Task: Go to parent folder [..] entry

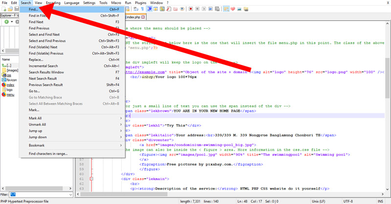Action: [x=7, y=65]
